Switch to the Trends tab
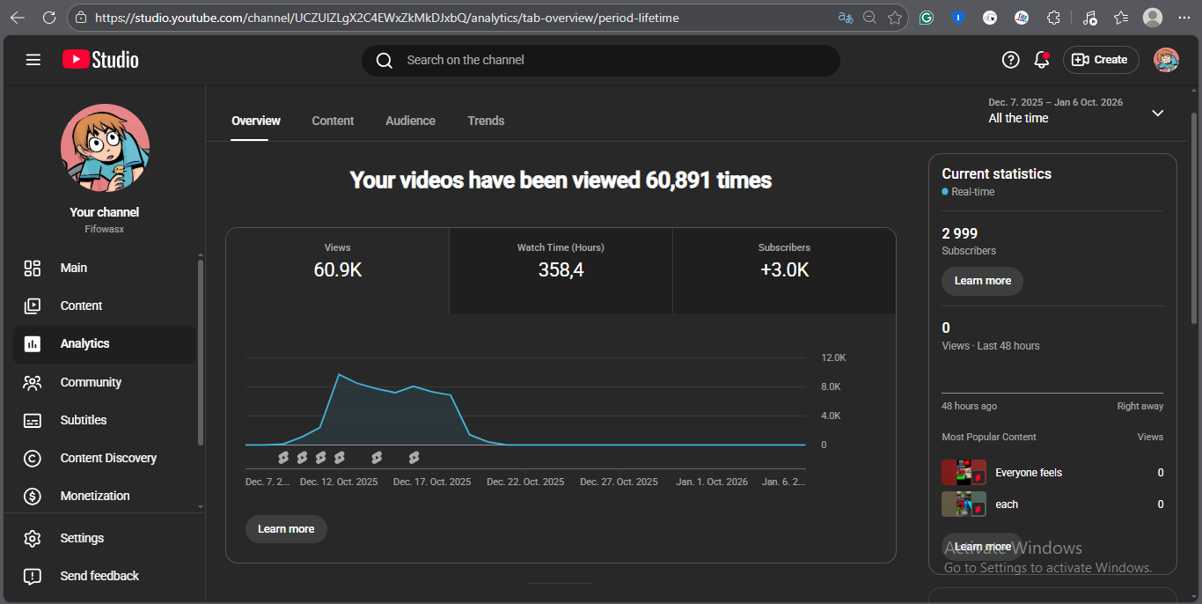 coord(486,121)
